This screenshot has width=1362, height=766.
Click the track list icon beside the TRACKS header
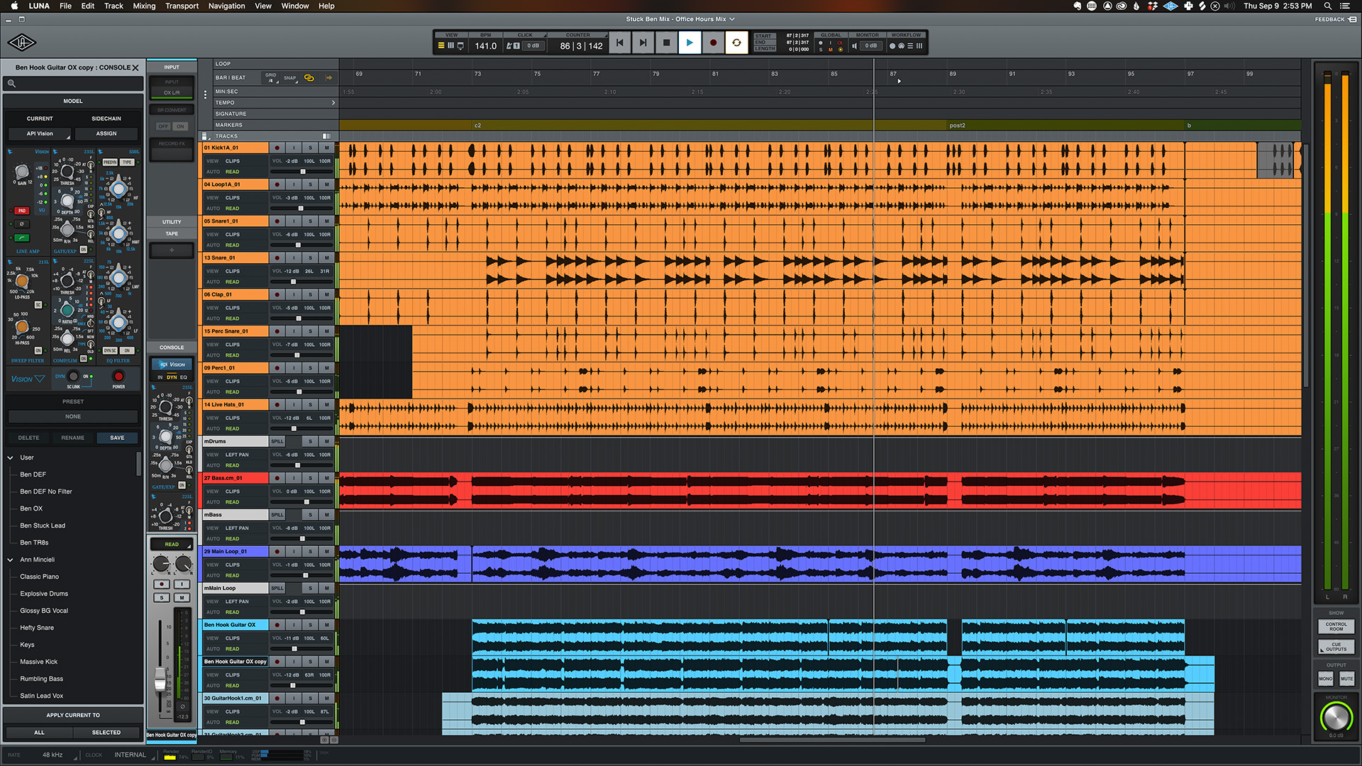click(x=205, y=136)
